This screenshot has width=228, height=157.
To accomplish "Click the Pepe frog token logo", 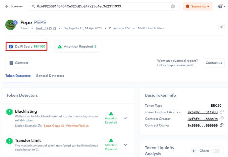I will (x=11, y=25).
